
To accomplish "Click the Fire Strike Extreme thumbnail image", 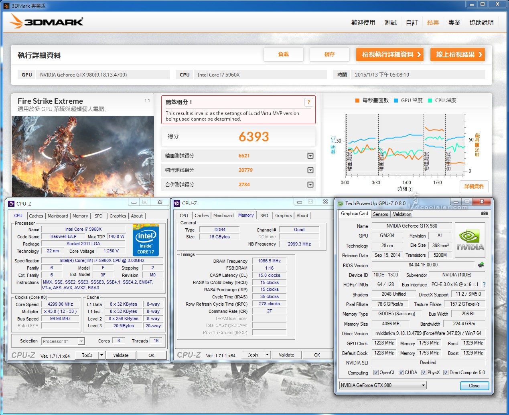I will (x=83, y=156).
